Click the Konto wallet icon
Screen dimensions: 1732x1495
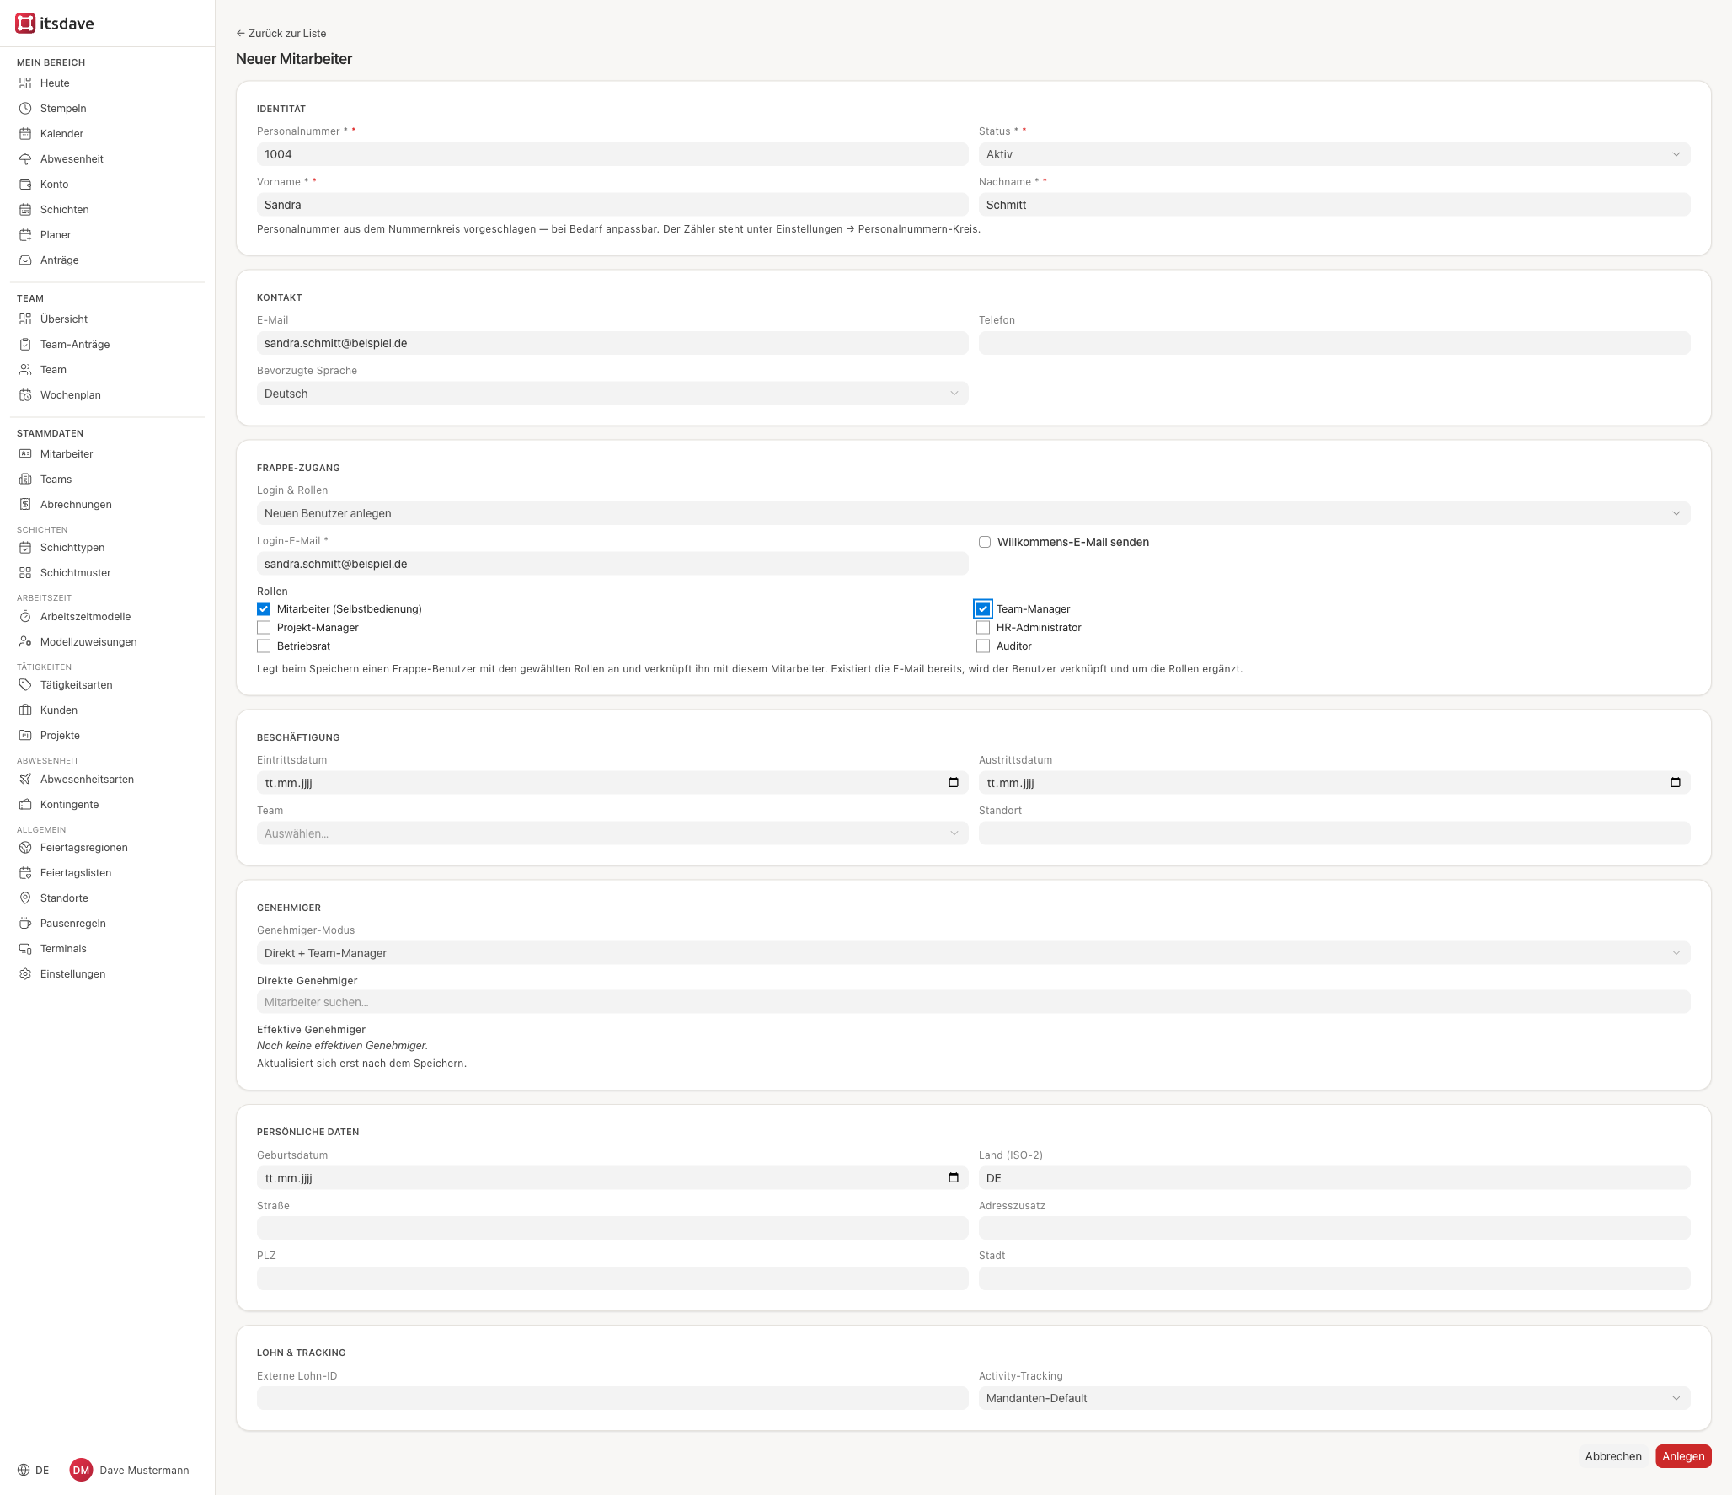(25, 185)
